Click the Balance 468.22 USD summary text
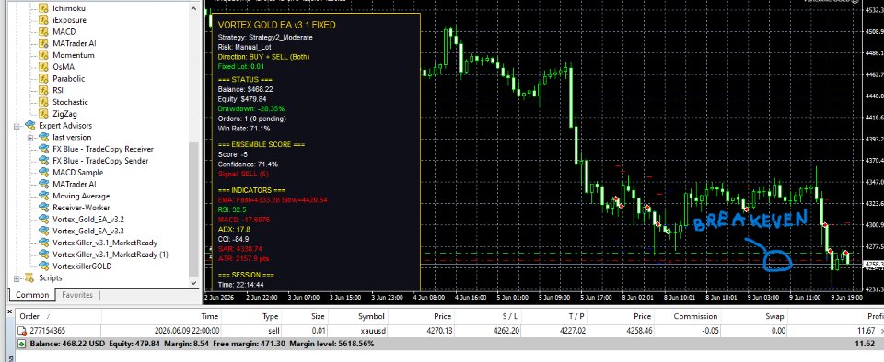The image size is (884, 362). point(67,344)
